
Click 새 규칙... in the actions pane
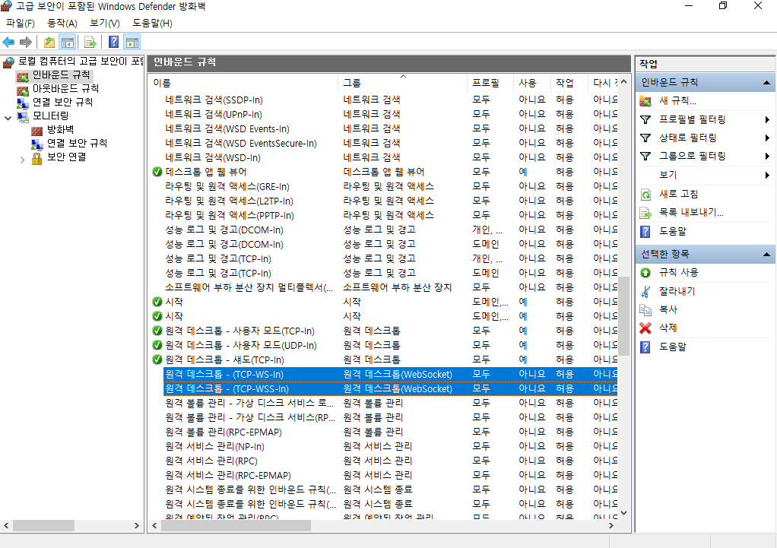677,101
